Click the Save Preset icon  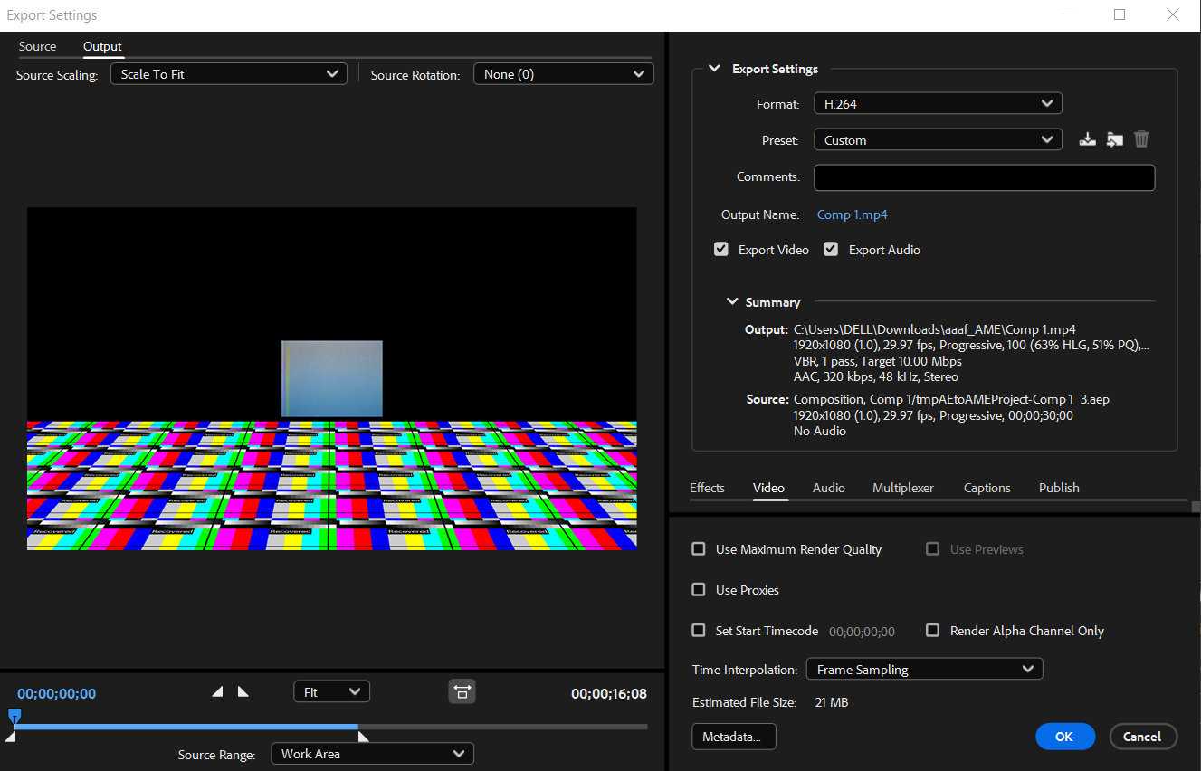(1088, 139)
